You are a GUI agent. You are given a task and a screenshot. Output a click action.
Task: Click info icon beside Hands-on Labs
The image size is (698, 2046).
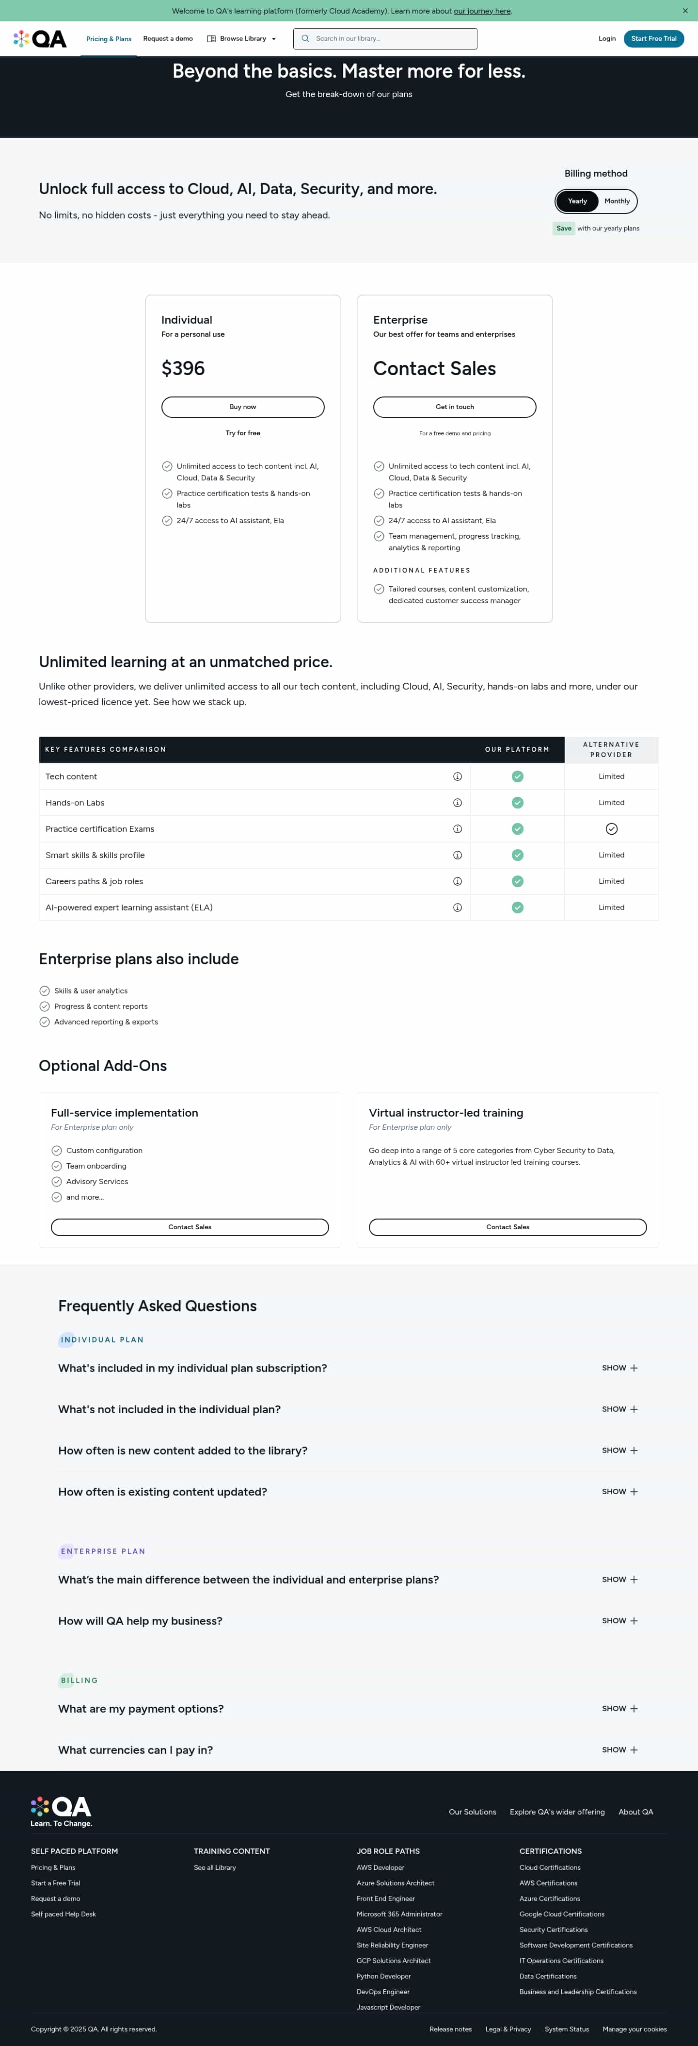click(457, 803)
